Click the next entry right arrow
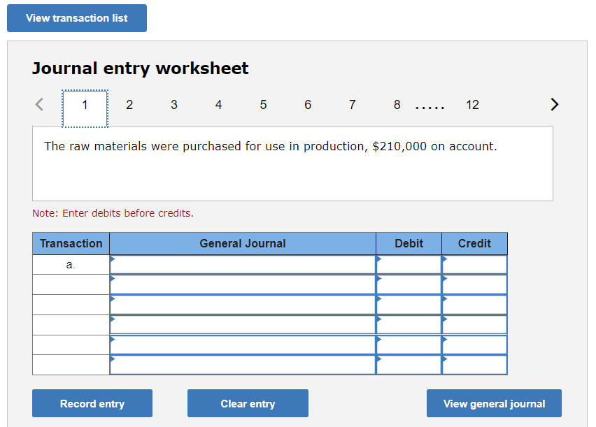596x427 pixels. coord(554,105)
